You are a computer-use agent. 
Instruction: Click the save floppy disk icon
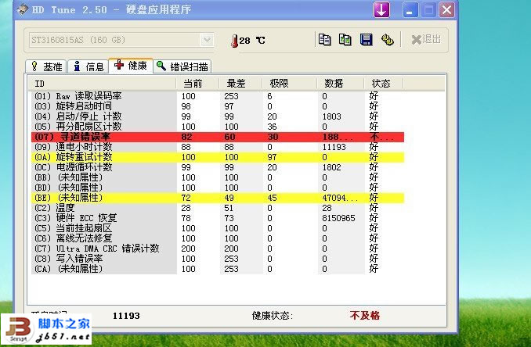click(366, 40)
